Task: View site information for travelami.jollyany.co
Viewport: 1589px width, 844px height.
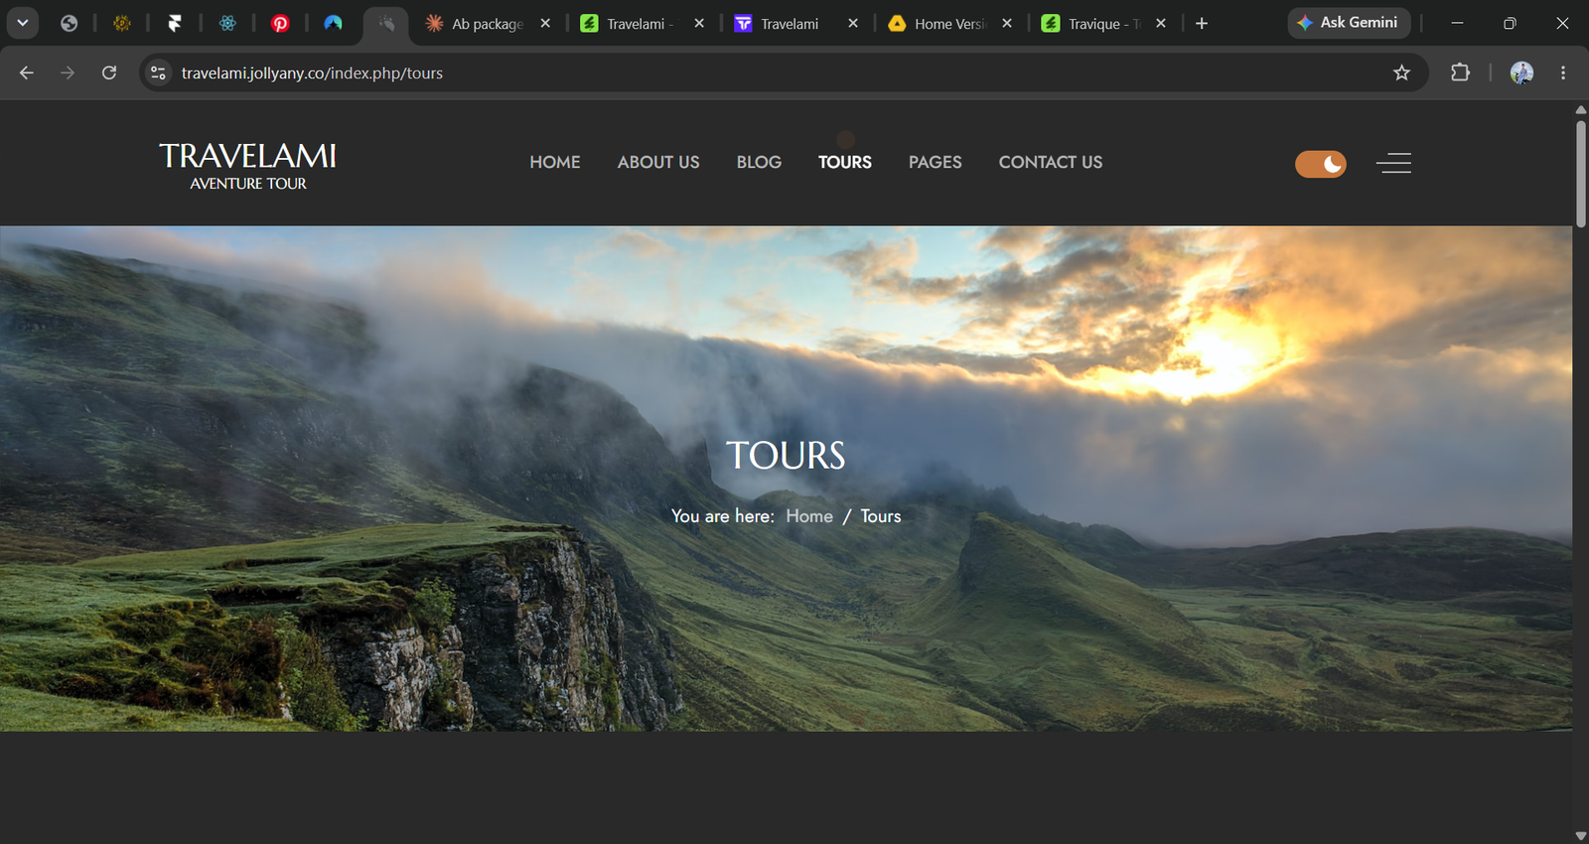Action: coord(158,72)
